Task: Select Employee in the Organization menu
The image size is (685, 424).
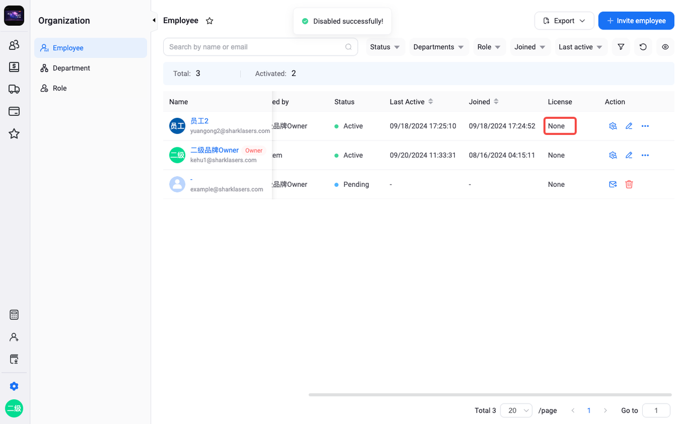Action: (90, 48)
